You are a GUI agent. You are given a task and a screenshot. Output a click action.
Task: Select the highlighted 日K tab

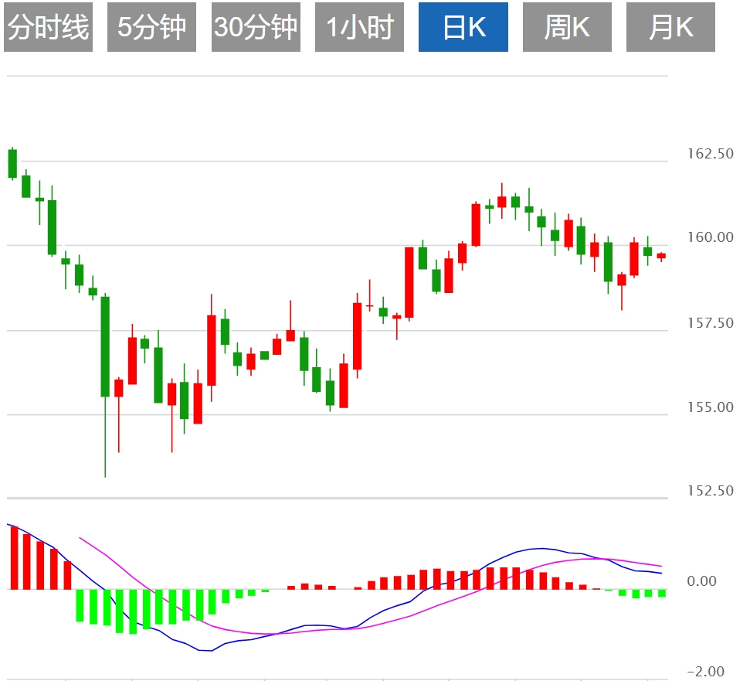(463, 27)
